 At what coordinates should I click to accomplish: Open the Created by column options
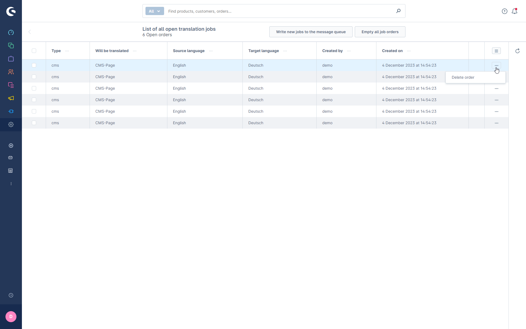tap(349, 51)
